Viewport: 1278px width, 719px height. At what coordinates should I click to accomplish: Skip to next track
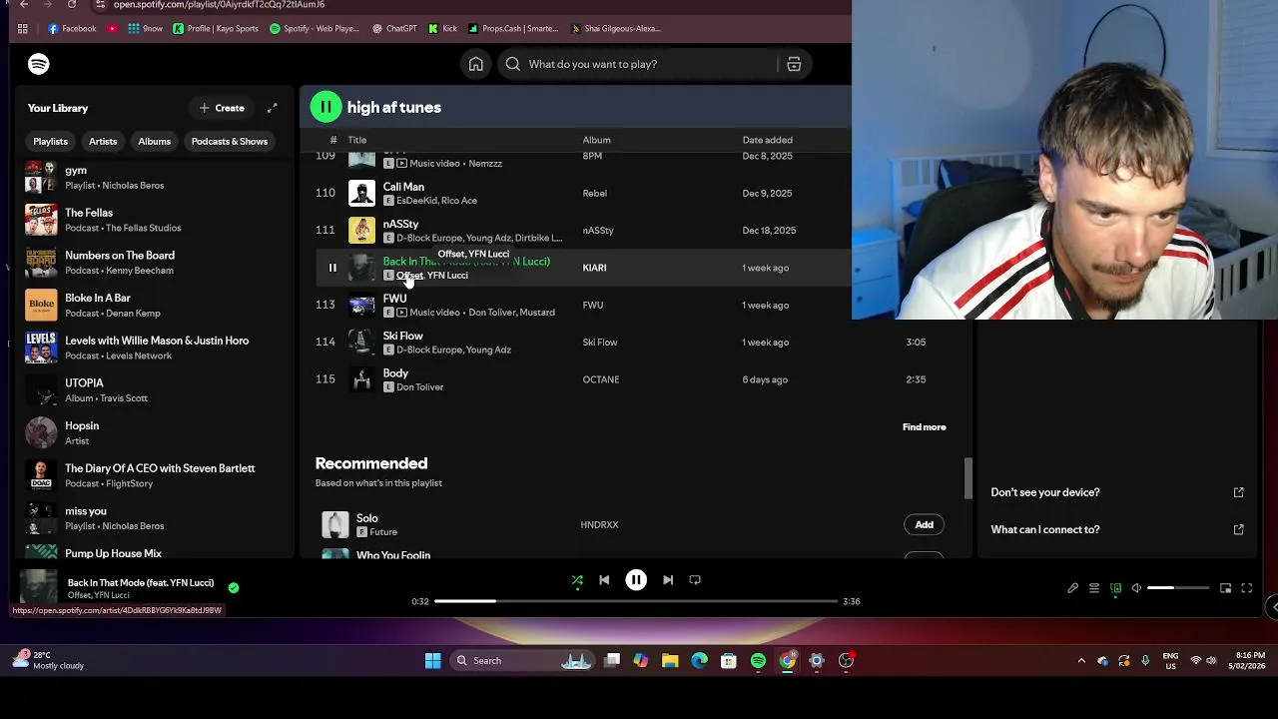[x=668, y=580]
